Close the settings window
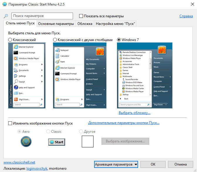 193,4
